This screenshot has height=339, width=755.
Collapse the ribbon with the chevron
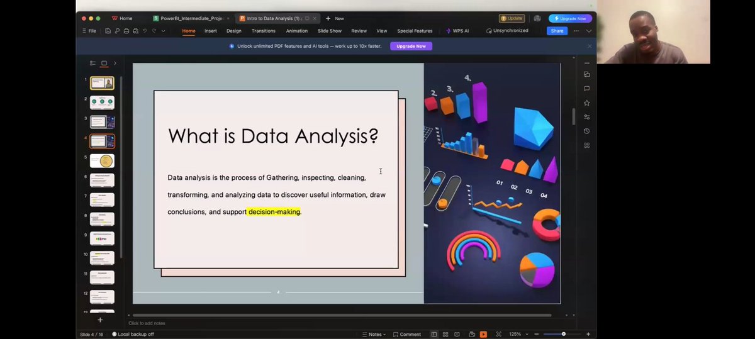coord(589,31)
